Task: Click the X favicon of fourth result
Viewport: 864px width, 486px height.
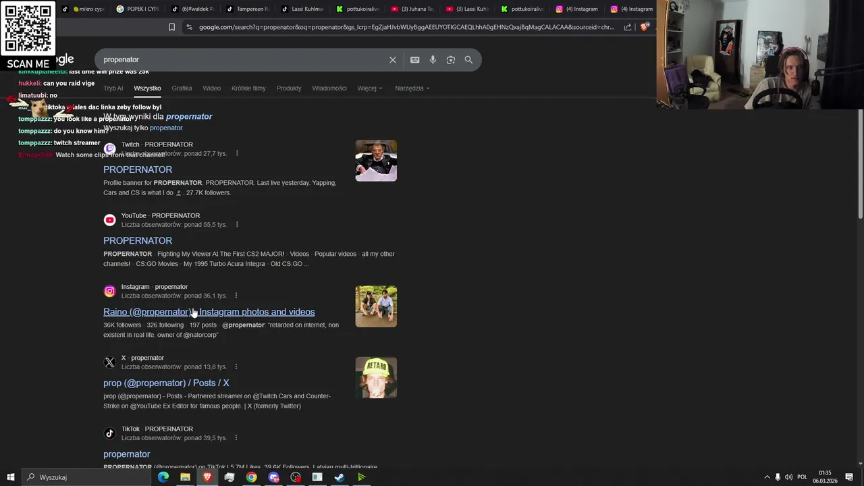Action: (x=109, y=362)
